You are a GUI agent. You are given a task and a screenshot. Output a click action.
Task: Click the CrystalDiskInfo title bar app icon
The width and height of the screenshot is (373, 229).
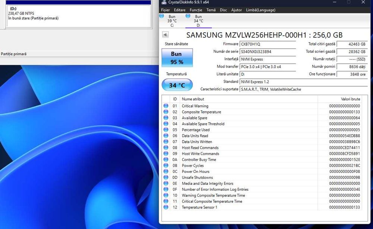[164, 2]
